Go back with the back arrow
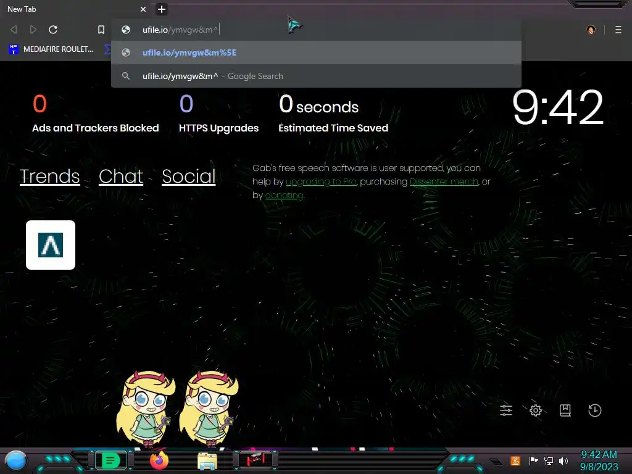 pos(14,30)
